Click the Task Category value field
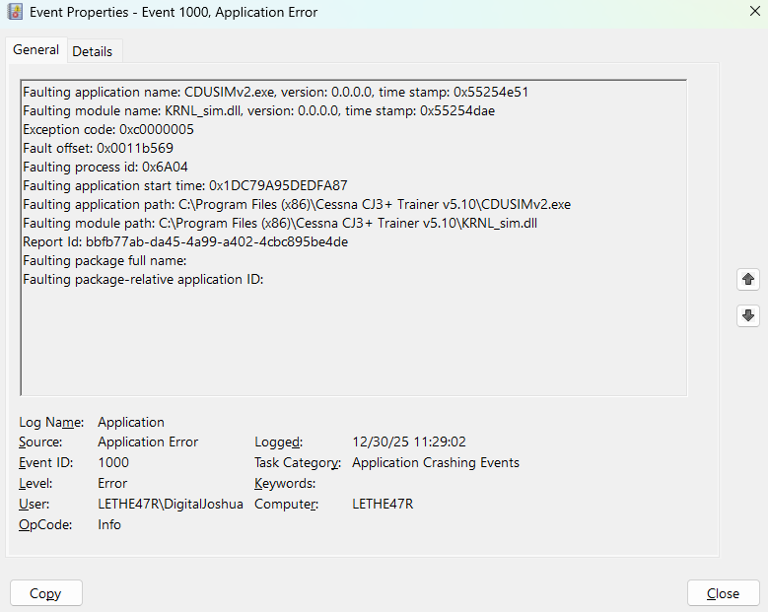 tap(435, 463)
